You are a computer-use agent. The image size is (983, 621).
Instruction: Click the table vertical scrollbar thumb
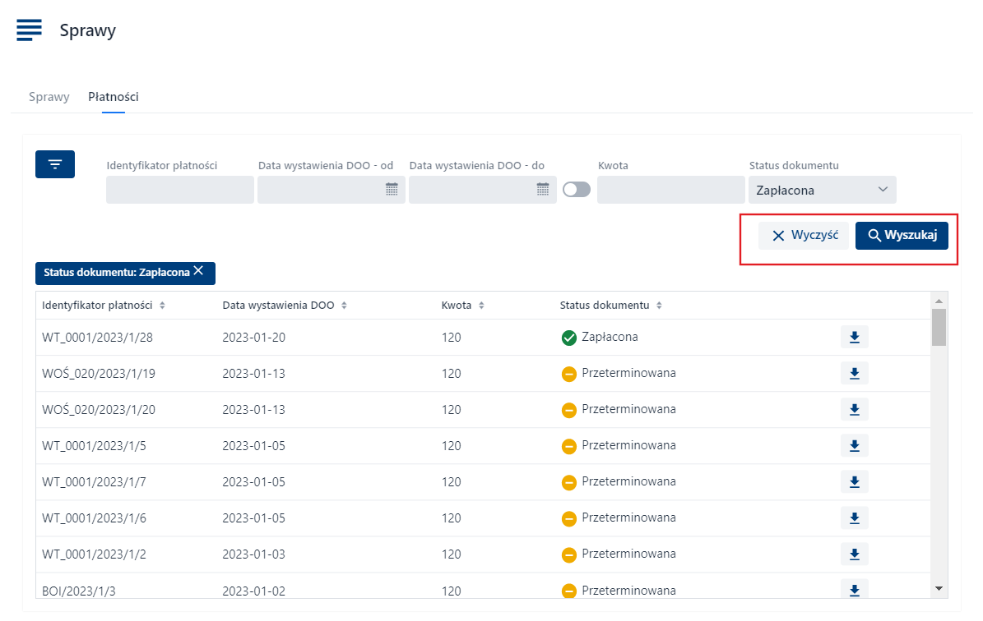click(x=939, y=327)
